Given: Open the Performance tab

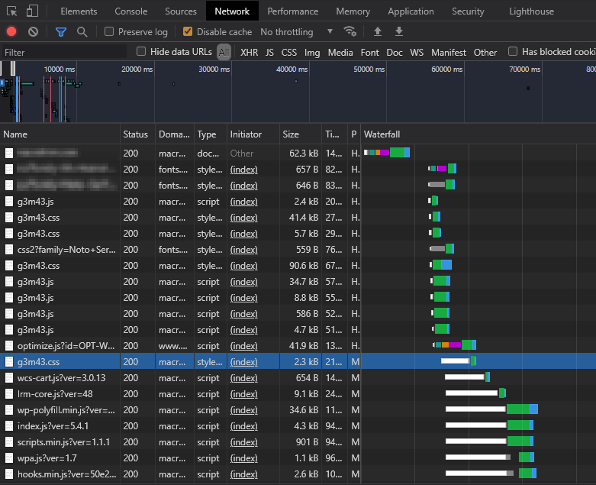Looking at the screenshot, I should pos(292,11).
